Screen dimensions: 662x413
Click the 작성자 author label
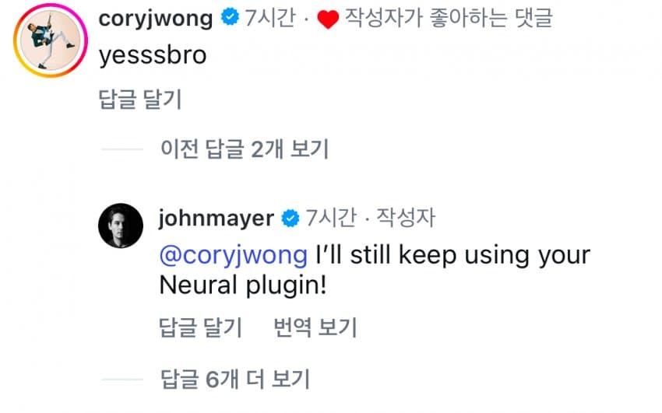[x=405, y=218]
